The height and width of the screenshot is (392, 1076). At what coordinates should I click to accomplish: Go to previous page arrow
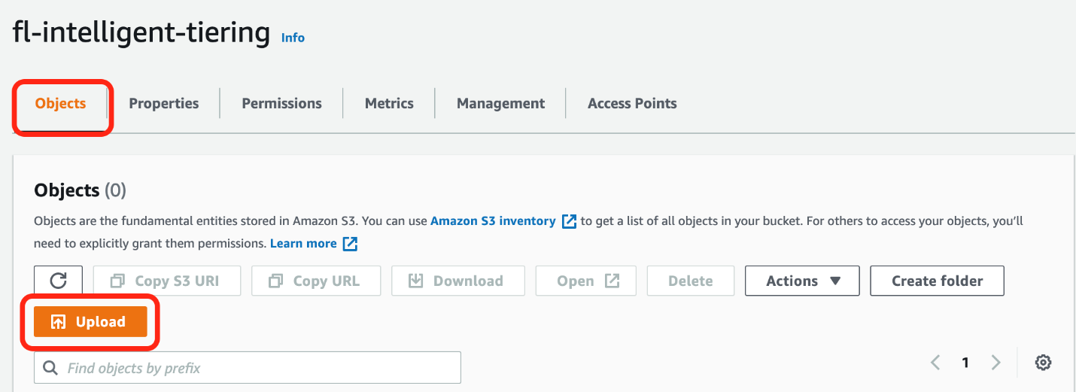935,363
